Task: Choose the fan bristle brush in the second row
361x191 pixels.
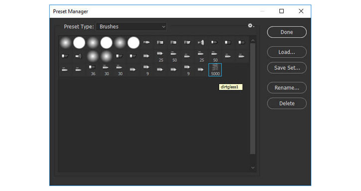Action: pos(79,56)
